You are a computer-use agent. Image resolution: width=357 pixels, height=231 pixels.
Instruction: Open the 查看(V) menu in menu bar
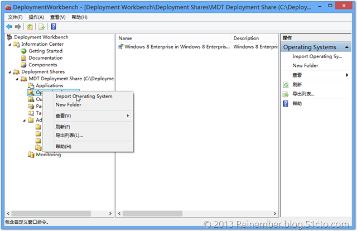coord(58,17)
